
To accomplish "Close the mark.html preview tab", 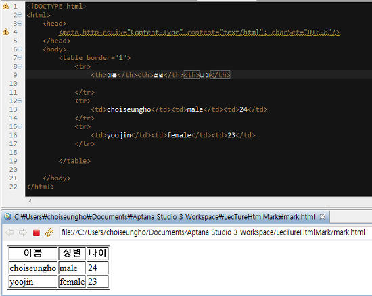I will click(x=323, y=216).
